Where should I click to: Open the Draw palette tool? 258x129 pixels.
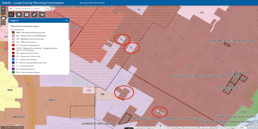(42, 15)
